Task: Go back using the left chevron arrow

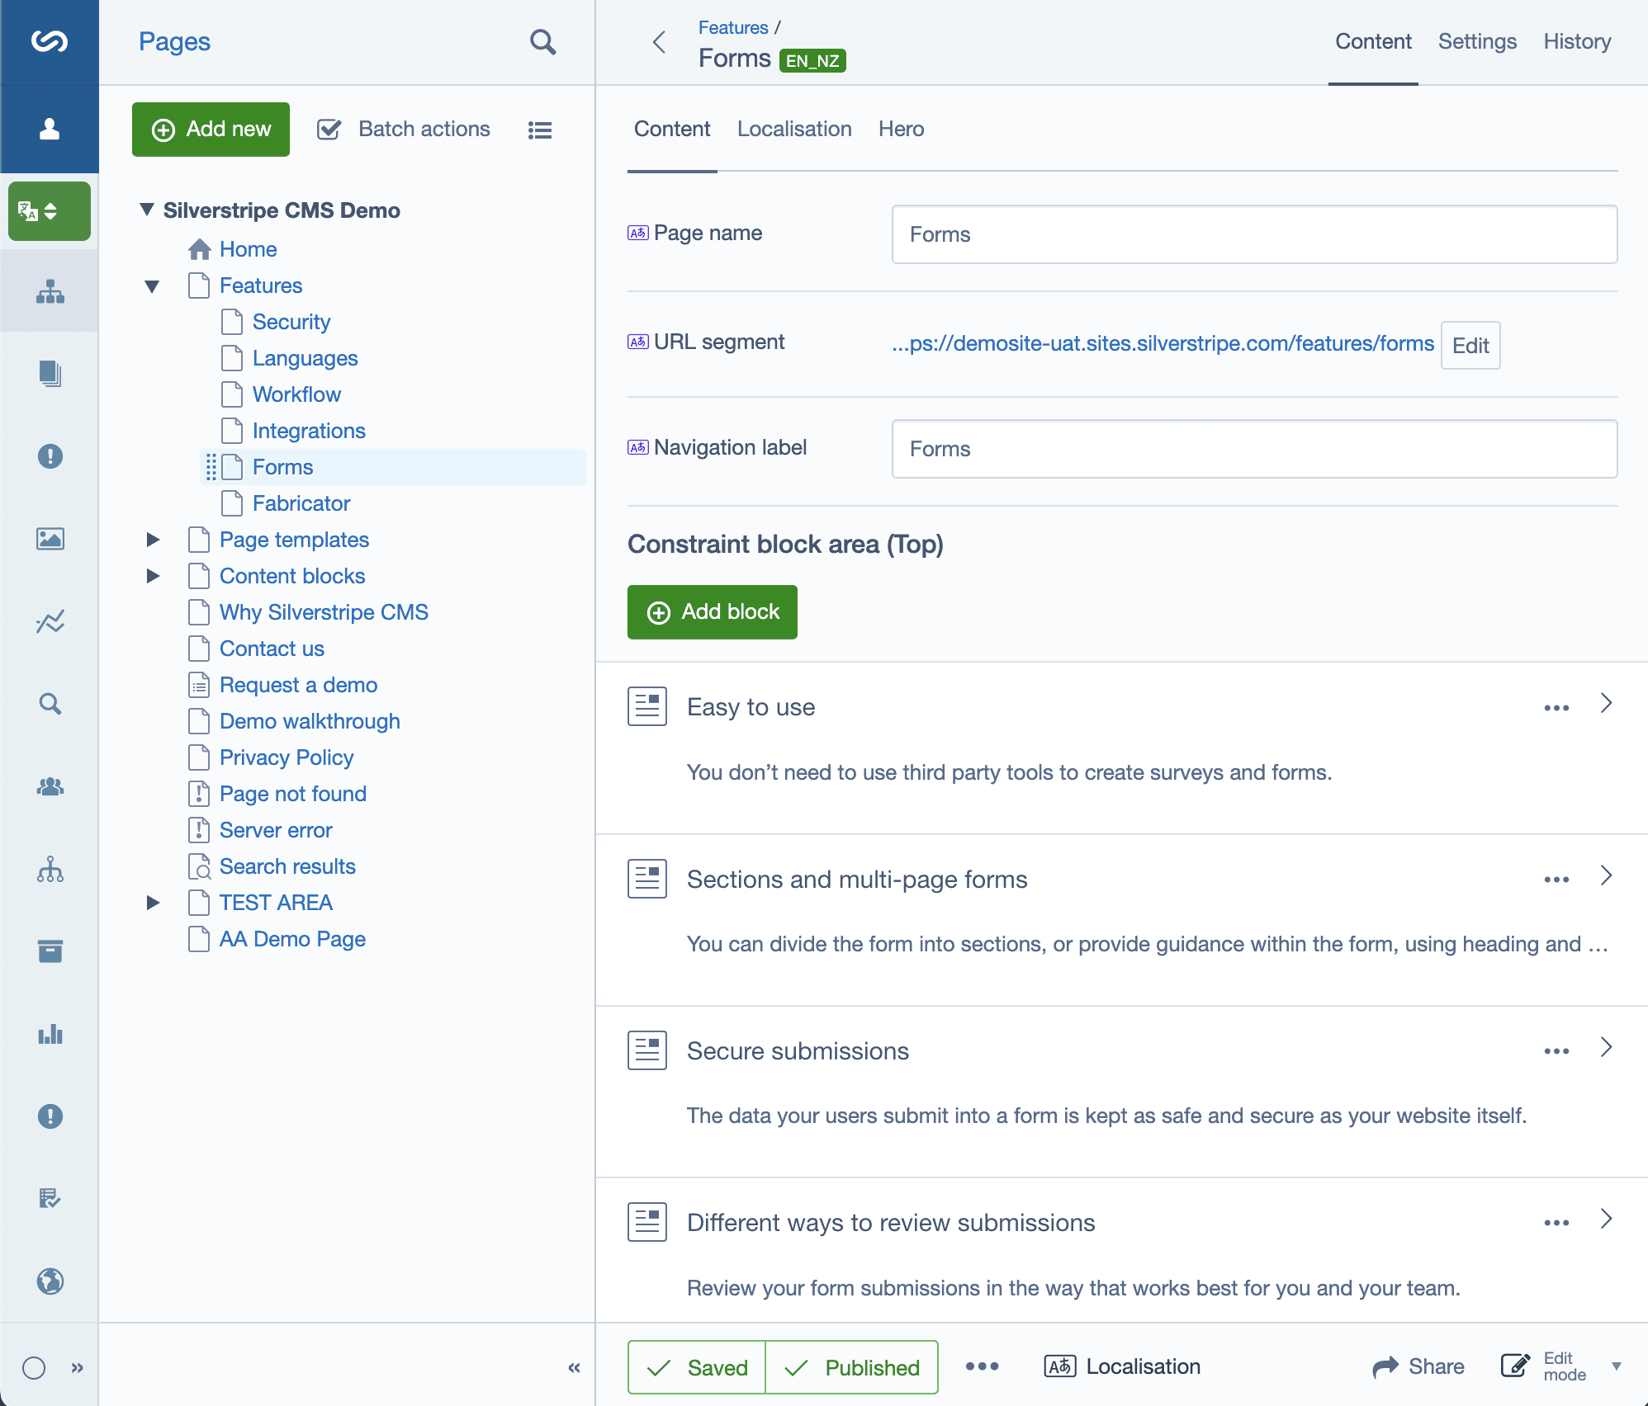Action: (659, 42)
